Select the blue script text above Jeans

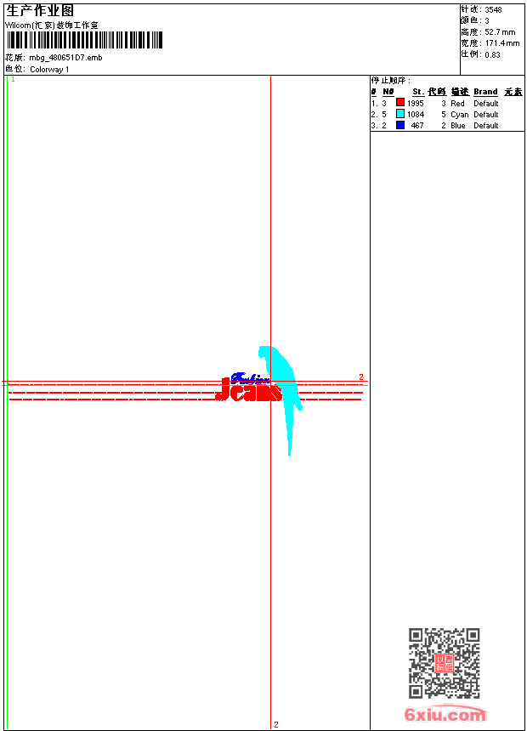pyautogui.click(x=251, y=378)
